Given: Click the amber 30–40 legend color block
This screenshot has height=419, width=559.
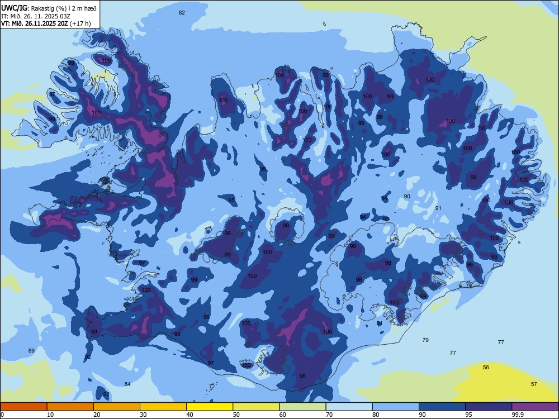Looking at the screenshot, I should coord(163,407).
